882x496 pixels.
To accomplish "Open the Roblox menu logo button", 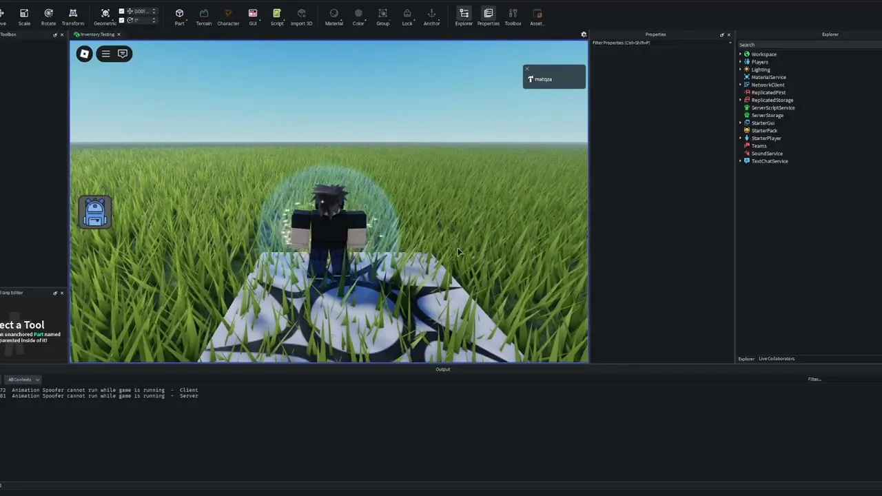I will pyautogui.click(x=84, y=54).
